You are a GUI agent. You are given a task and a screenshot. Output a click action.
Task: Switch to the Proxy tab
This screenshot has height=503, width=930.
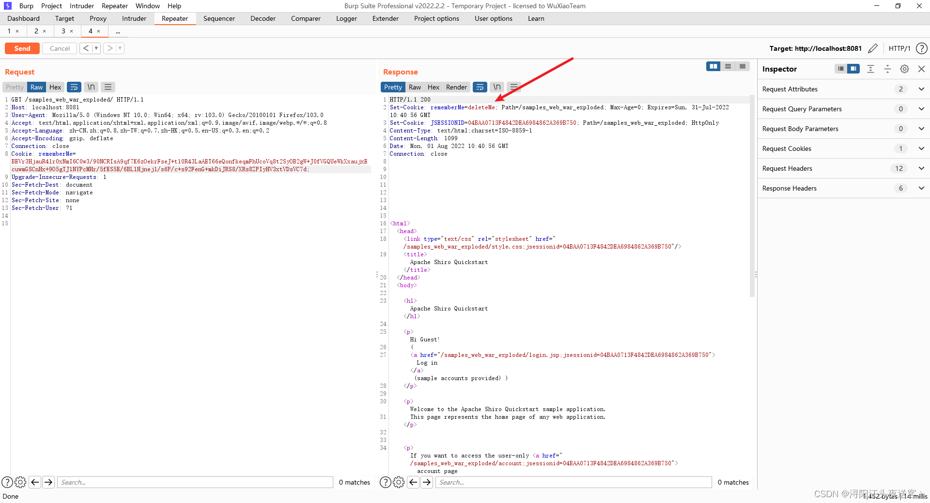(98, 18)
